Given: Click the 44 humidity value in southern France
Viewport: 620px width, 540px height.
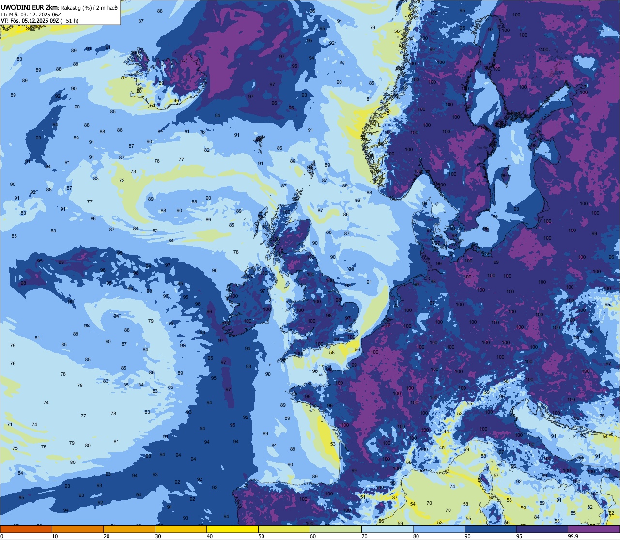Looking at the screenshot, I should click(x=446, y=431).
